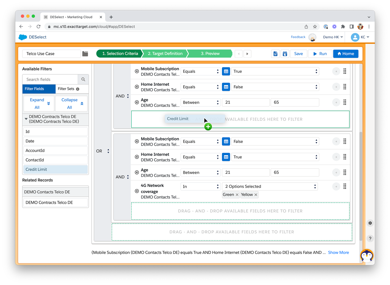This screenshot has width=390, height=285.
Task: Go to the Target Definition step
Action: click(165, 54)
